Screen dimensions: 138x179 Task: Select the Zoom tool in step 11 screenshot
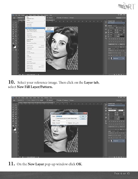16,126
